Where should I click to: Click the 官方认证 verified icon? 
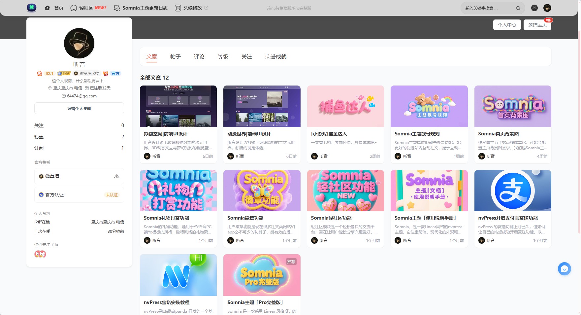coord(41,195)
